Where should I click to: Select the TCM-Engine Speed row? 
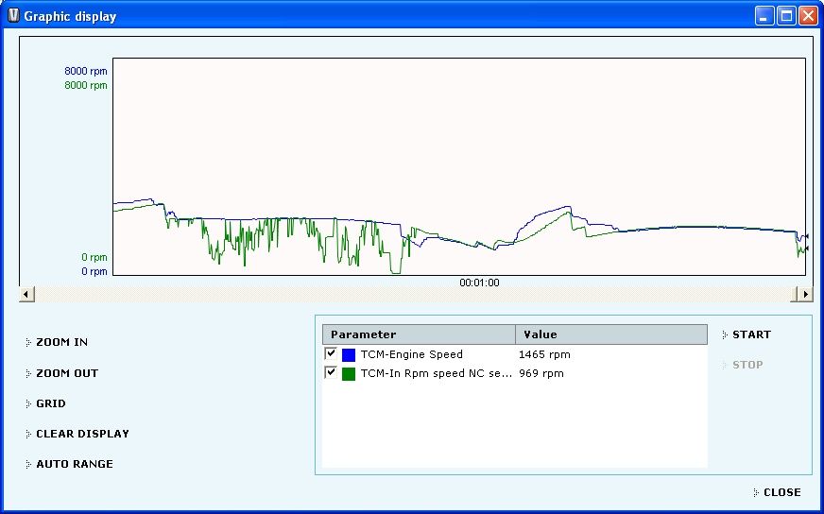(411, 354)
